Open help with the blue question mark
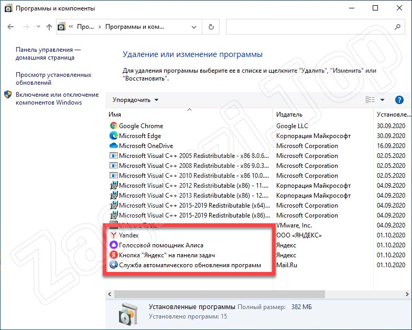 (399, 100)
